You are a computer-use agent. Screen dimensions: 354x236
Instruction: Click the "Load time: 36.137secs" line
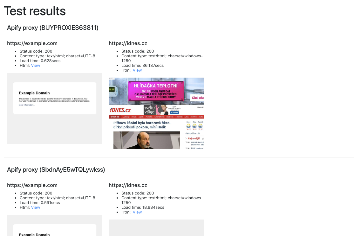(142, 66)
